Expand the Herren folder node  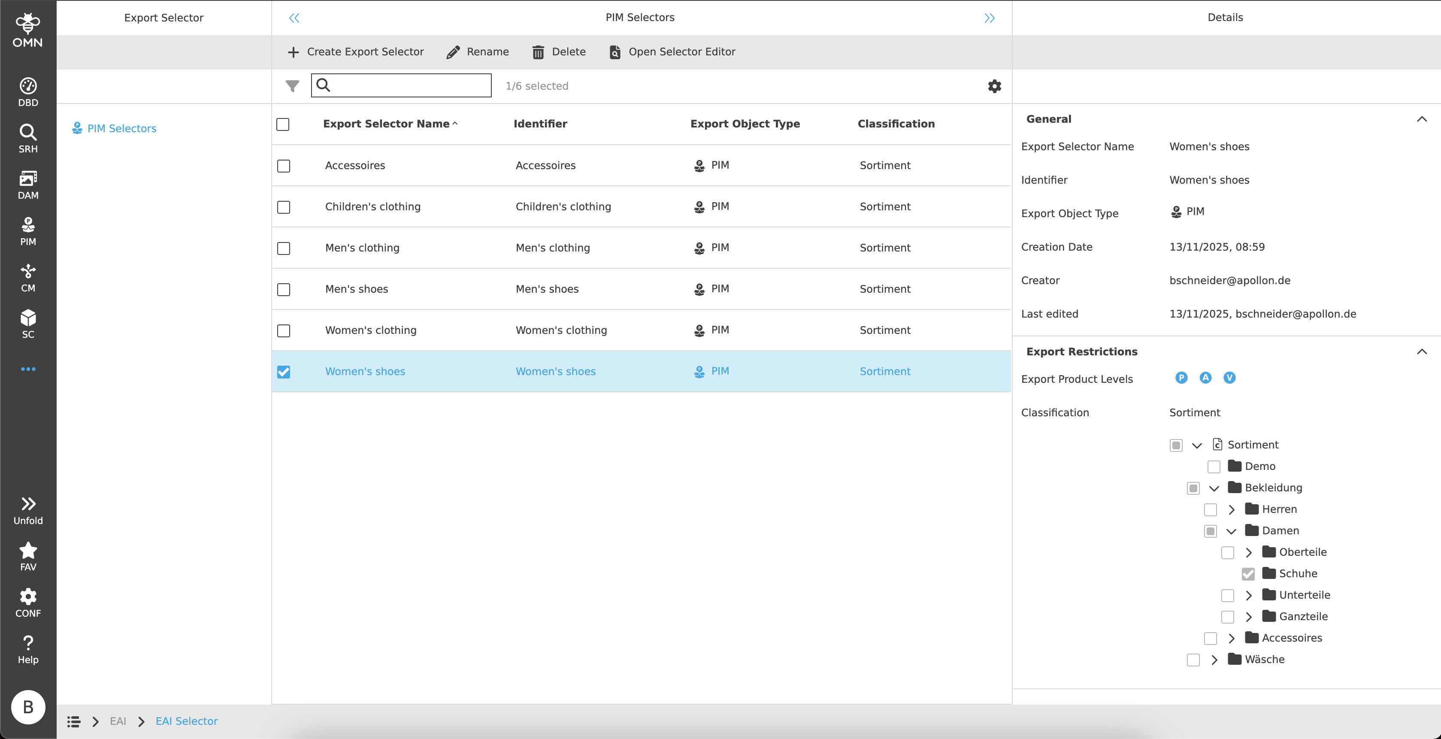[x=1231, y=510]
